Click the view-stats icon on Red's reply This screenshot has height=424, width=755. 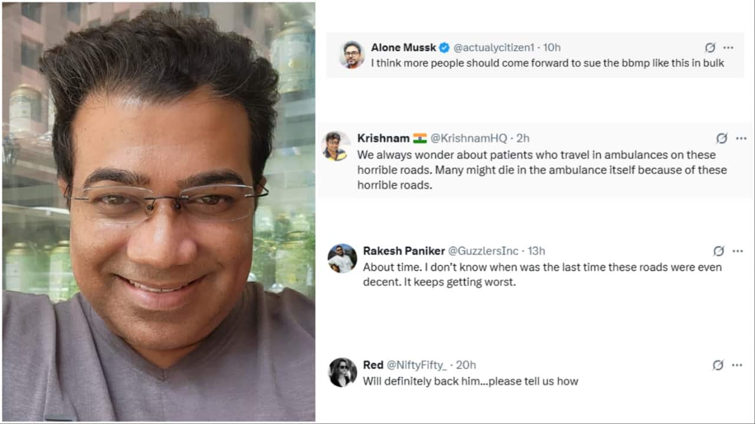click(x=718, y=365)
